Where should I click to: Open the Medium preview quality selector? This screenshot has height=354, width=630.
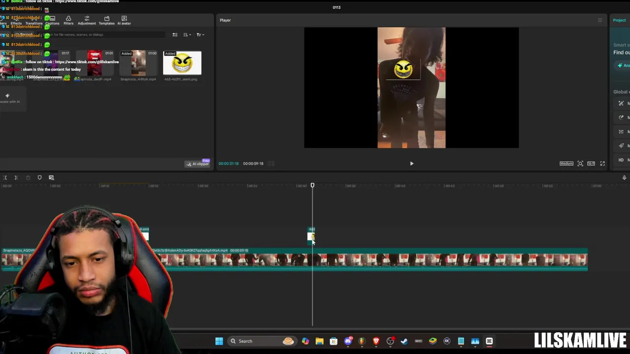(566, 164)
